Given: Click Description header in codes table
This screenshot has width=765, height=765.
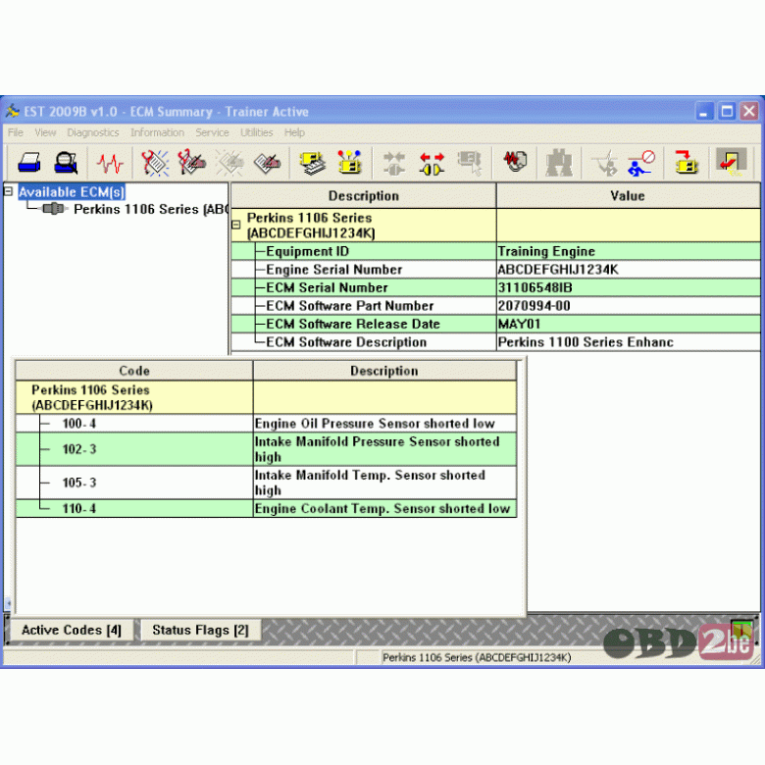Looking at the screenshot, I should coord(384,371).
